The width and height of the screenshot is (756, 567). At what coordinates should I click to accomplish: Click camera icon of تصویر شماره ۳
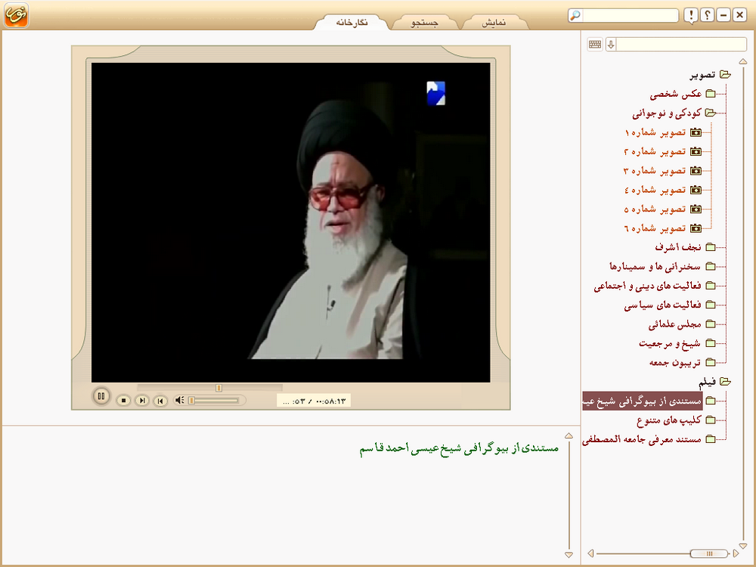point(696,171)
